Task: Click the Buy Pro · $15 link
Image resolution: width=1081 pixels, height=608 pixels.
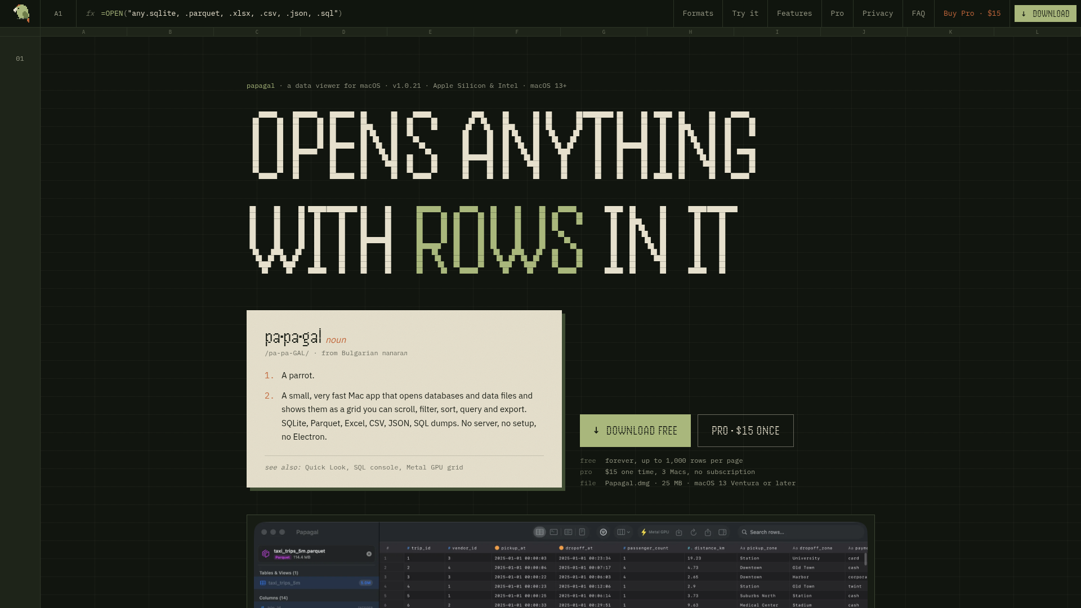Action: (972, 14)
